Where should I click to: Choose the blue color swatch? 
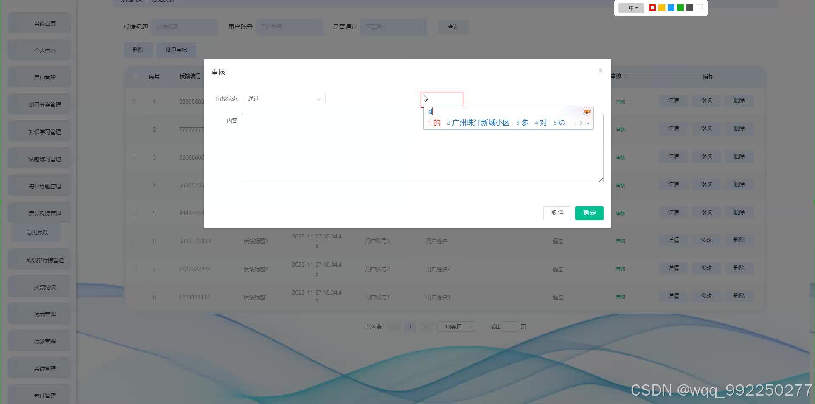point(671,8)
